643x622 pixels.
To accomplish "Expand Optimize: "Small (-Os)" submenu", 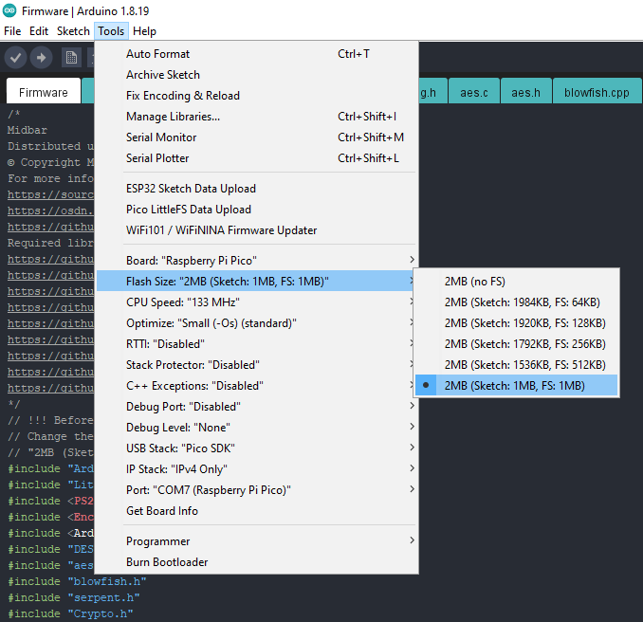I will (257, 323).
